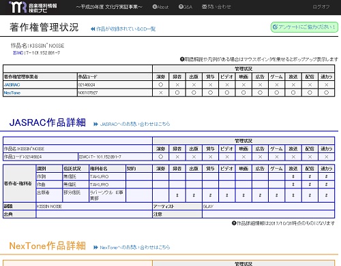Screen dimensions: 341x266
Task: Click the 作品名:KISSIN' NOISE cell in JASRAC details
Action: point(78,149)
